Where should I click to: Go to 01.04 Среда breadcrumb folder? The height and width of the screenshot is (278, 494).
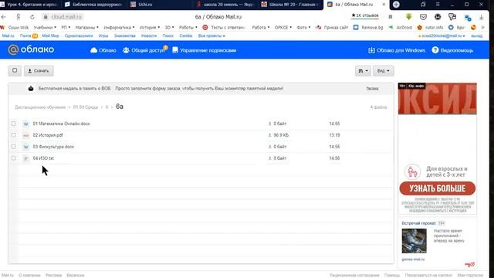[x=86, y=107]
